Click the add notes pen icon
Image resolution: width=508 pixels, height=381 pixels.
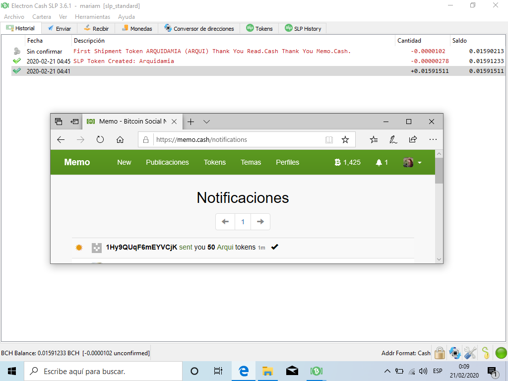pyautogui.click(x=393, y=139)
